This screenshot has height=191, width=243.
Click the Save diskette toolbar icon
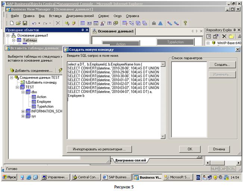(25, 23)
